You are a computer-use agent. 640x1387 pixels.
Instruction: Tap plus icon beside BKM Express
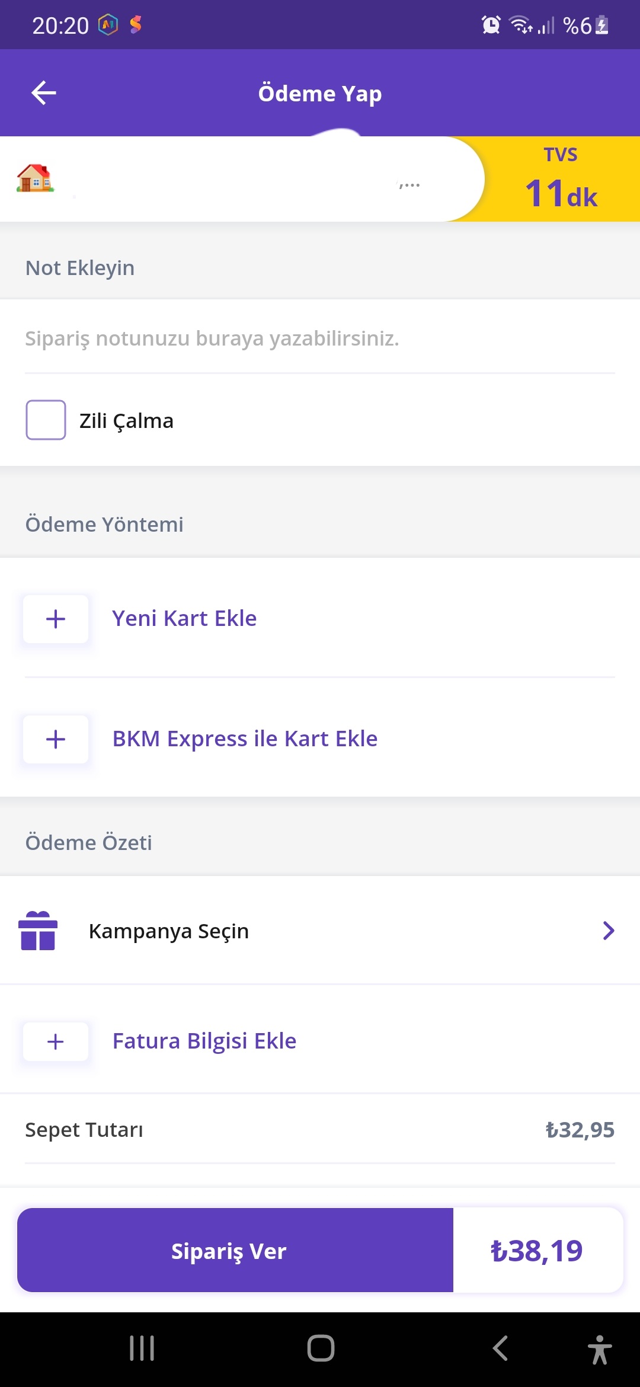click(56, 739)
